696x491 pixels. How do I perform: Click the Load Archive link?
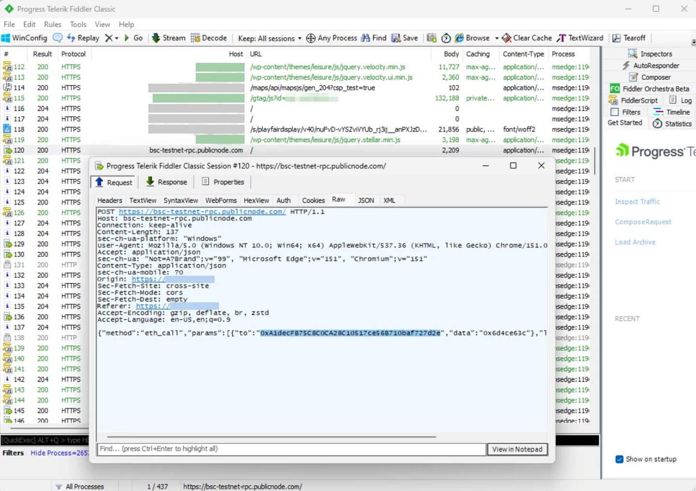coord(635,242)
